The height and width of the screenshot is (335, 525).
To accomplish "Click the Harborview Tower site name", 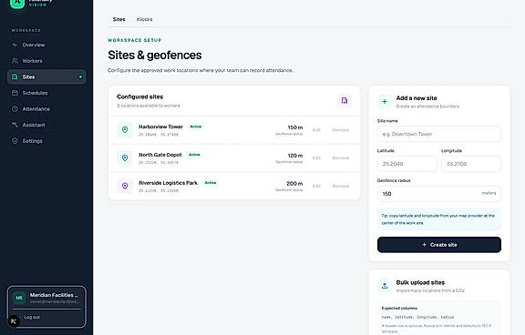I will point(160,127).
